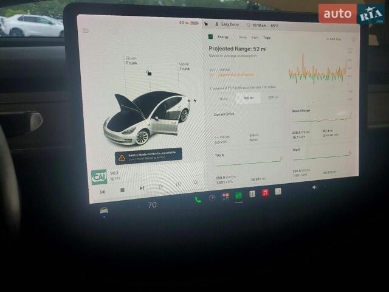Image resolution: width=389 pixels, height=292 pixels.
Task: Tap the 65°F outside temperature
Action: coord(274,26)
